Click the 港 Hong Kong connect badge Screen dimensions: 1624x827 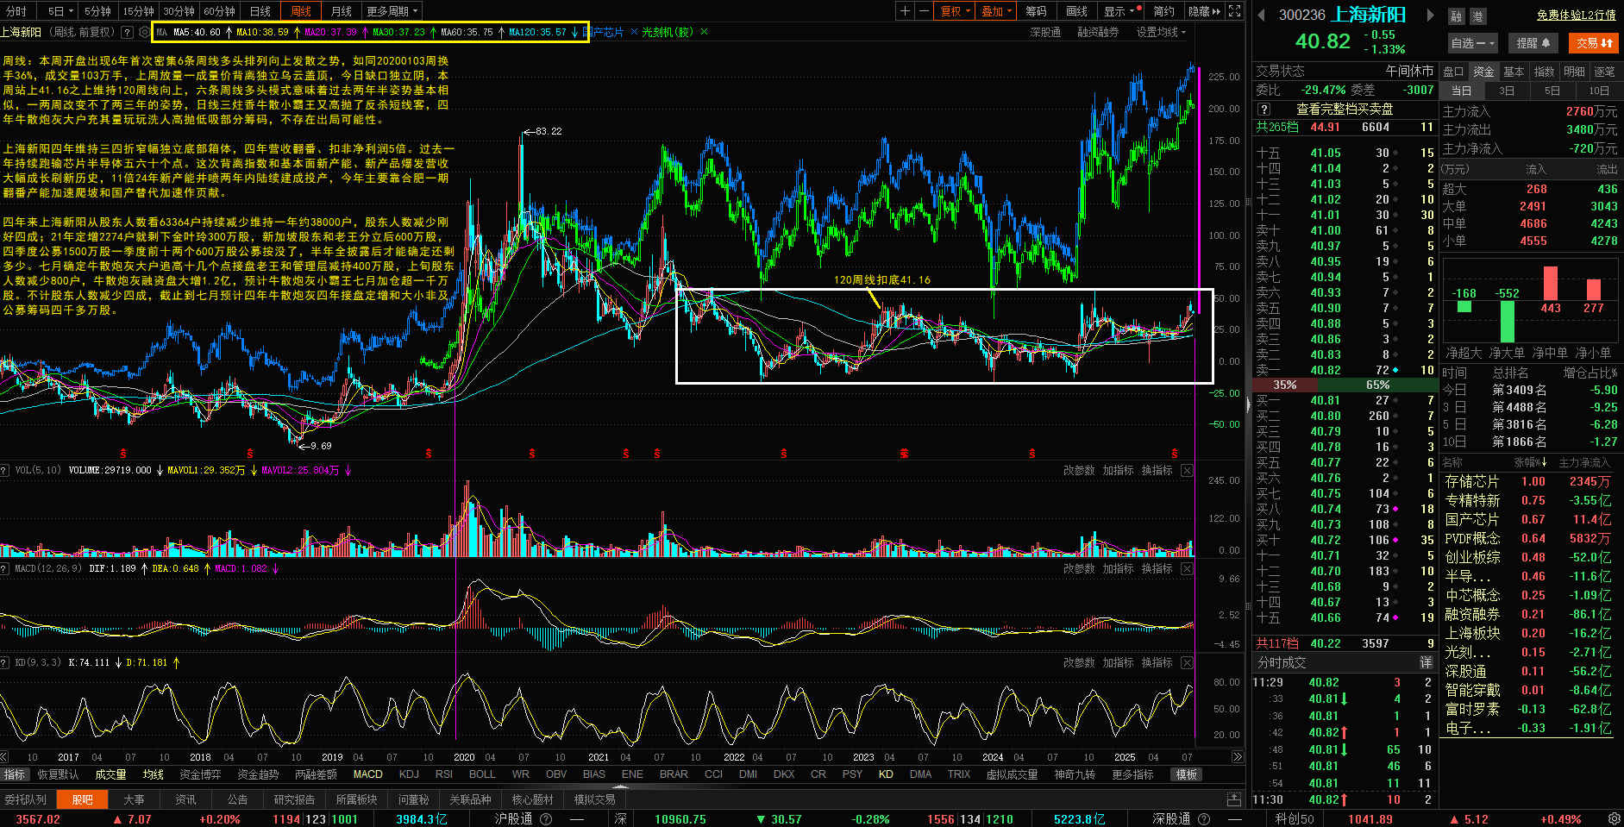tap(1477, 16)
